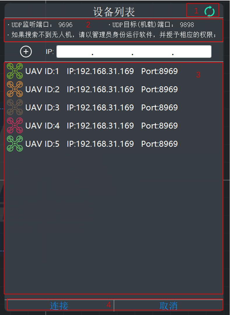Click the third octet of IP field
230x315 pixels.
tap(153, 52)
